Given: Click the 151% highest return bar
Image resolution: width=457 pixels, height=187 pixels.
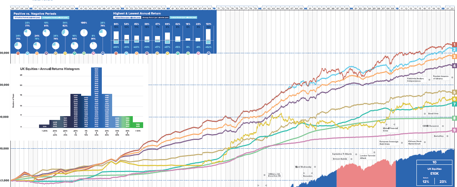Looking at the screenshot, I should coord(208,36).
